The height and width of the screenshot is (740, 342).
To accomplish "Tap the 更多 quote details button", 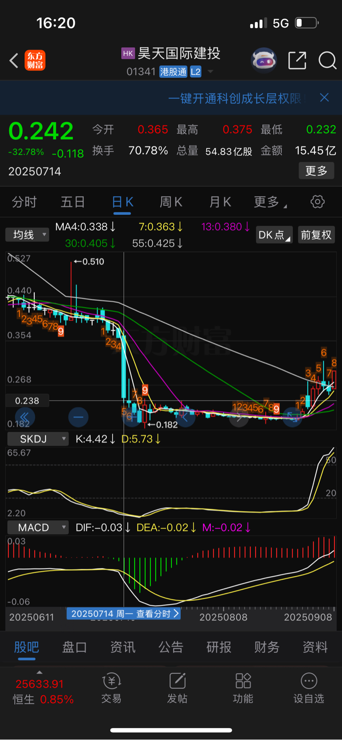I will tap(316, 170).
